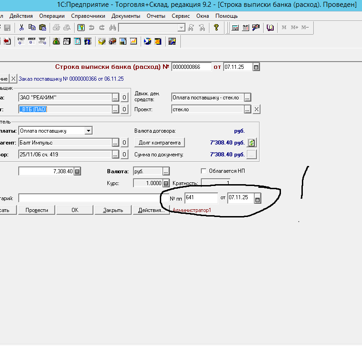
Task: Click the Долг контрагента button
Action: [159, 143]
